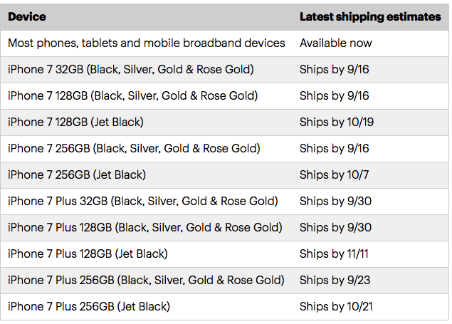Select iPhone 7 32GB row text
The image size is (452, 324).
[x=131, y=70]
